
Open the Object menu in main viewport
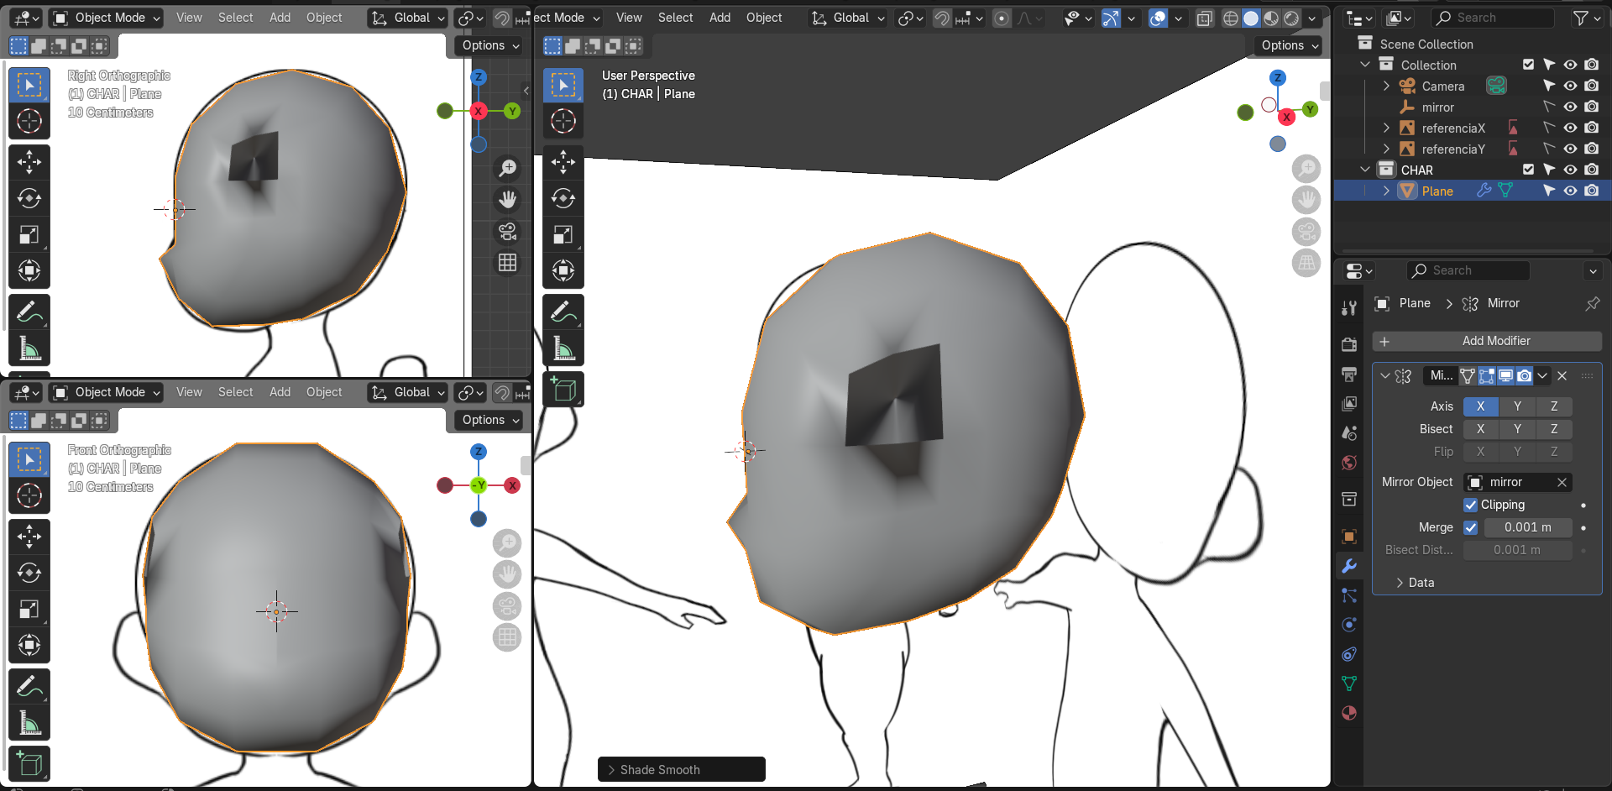(763, 18)
